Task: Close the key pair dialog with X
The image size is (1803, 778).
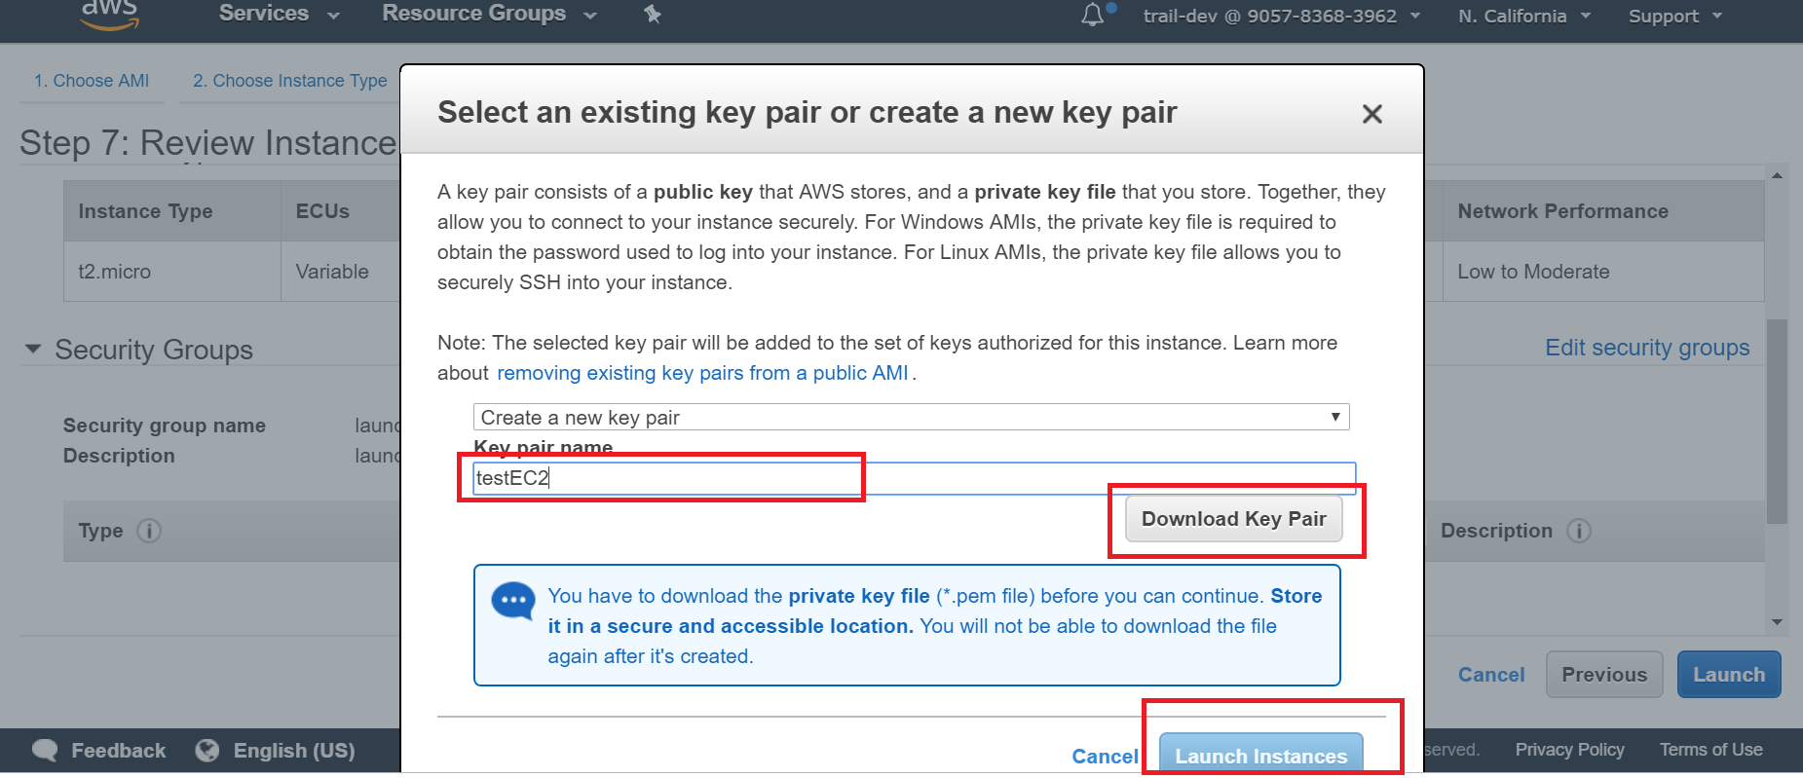Action: click(1371, 114)
